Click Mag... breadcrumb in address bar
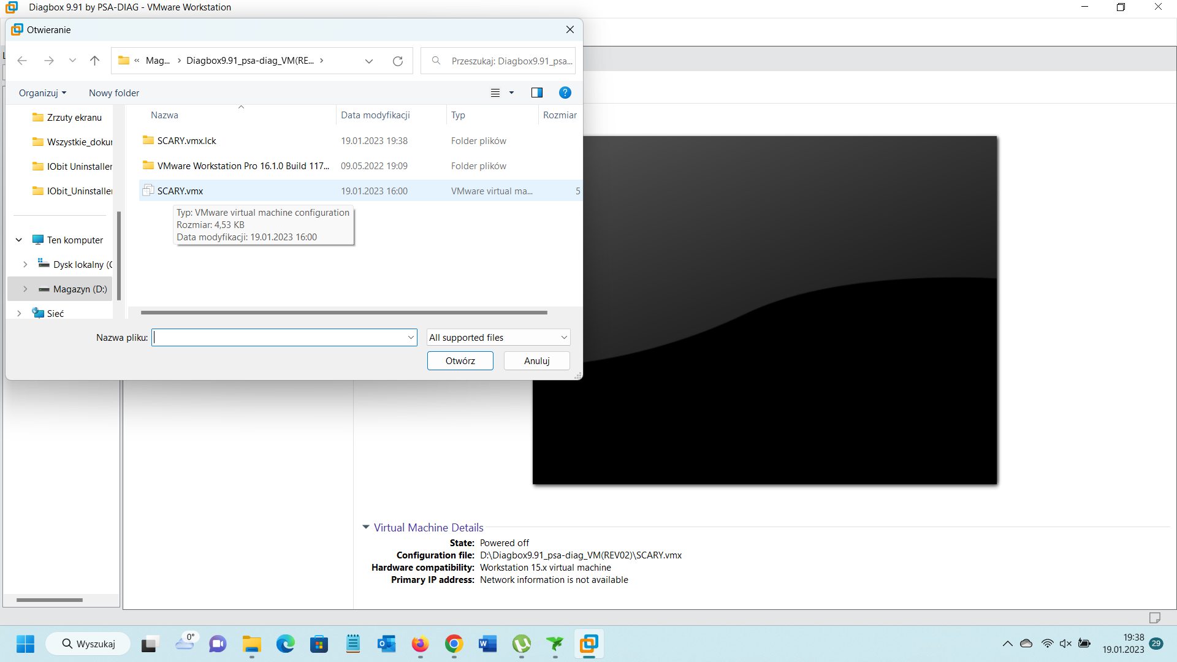This screenshot has height=662, width=1177. 158,61
